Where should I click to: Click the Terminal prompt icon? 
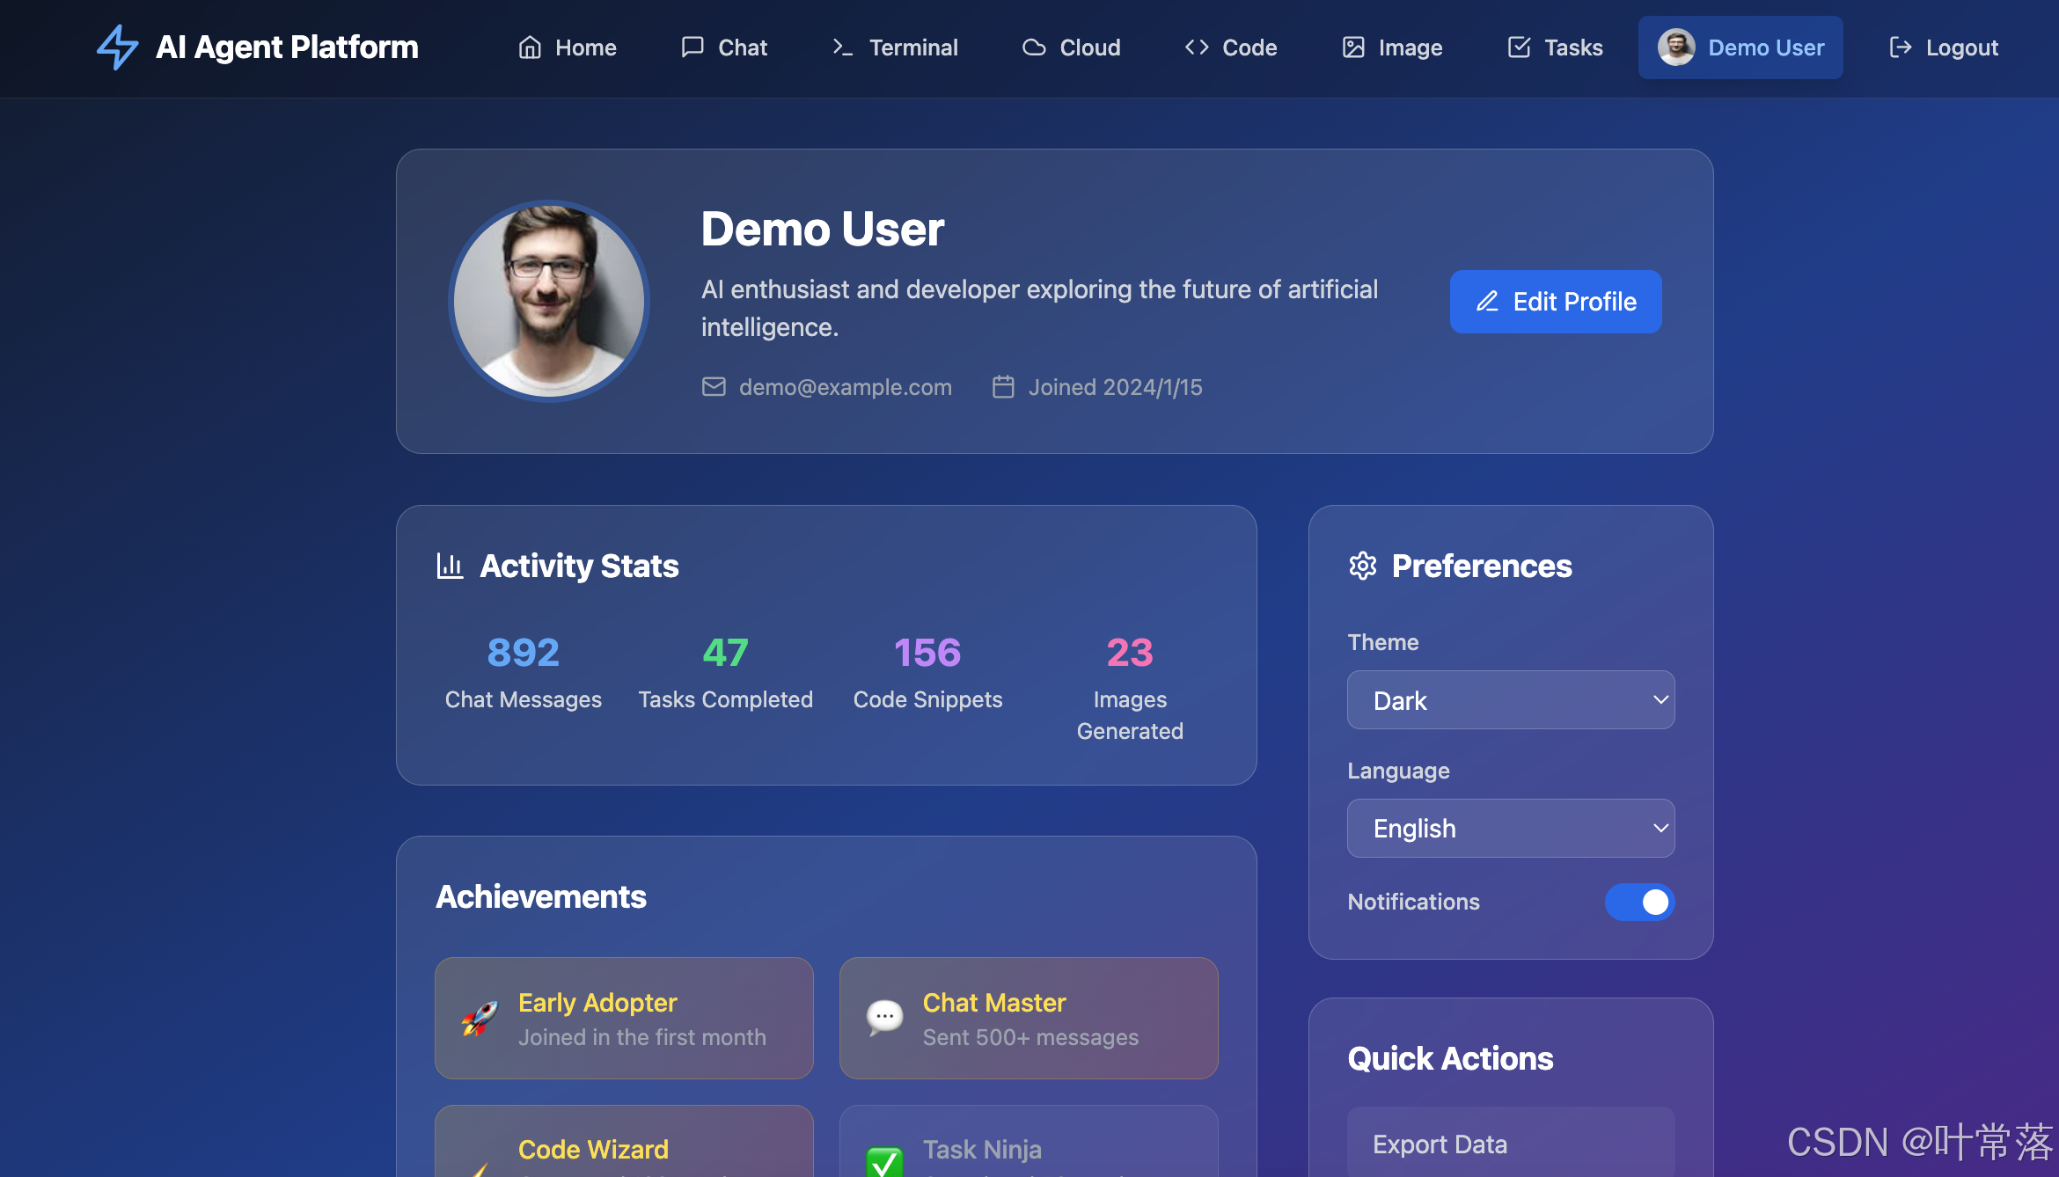click(x=842, y=48)
